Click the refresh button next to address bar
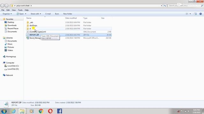This screenshot has height=114, width=204. (x=165, y=6)
